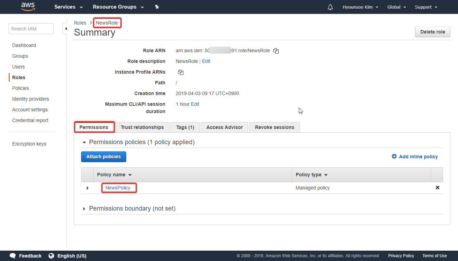Image resolution: width=458 pixels, height=261 pixels.
Task: Detach NewsPolicy with the X icon
Action: pos(438,188)
